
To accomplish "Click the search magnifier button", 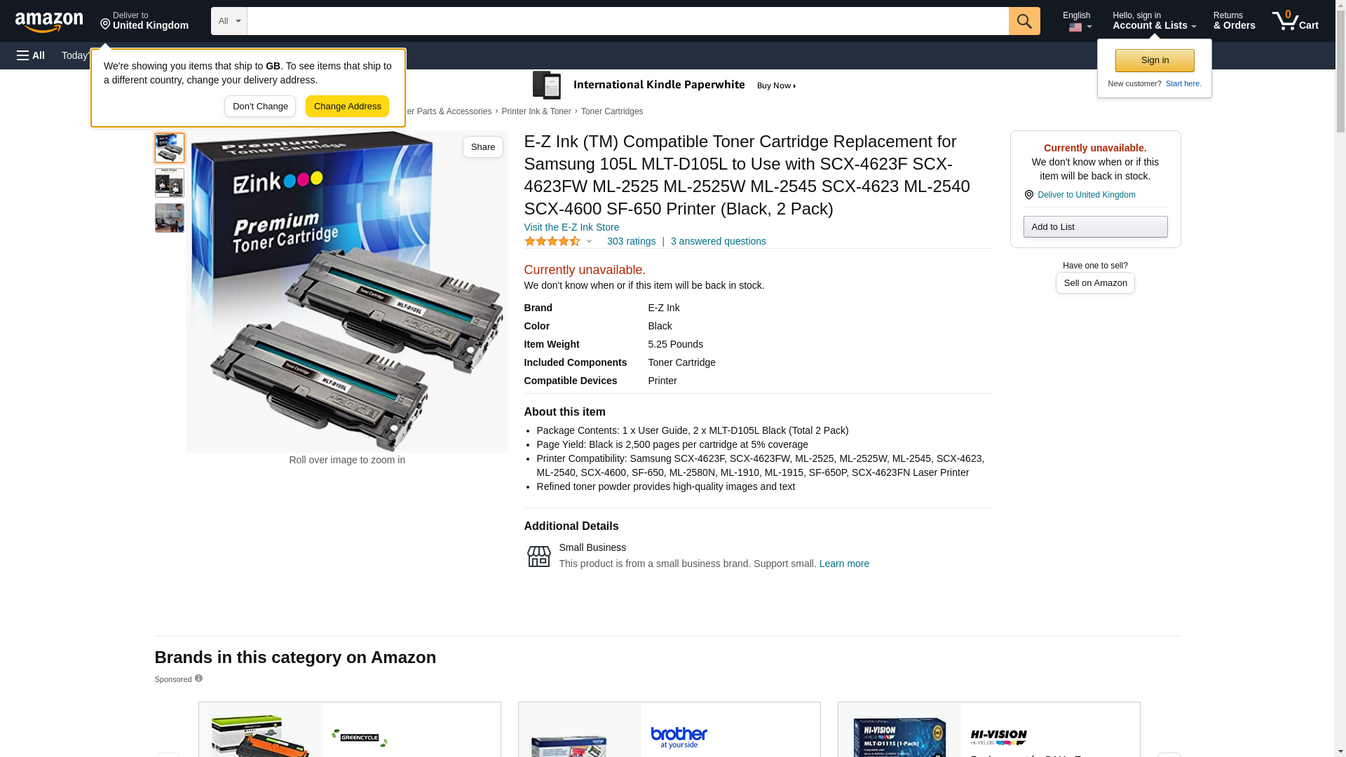I will (1024, 21).
